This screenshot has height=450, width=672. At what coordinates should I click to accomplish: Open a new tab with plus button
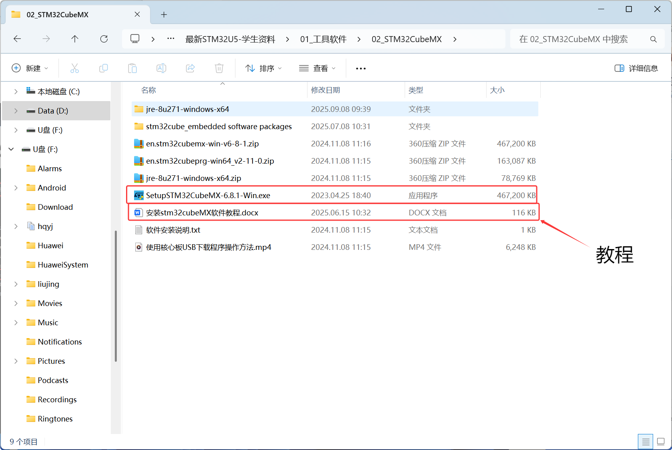pos(164,15)
